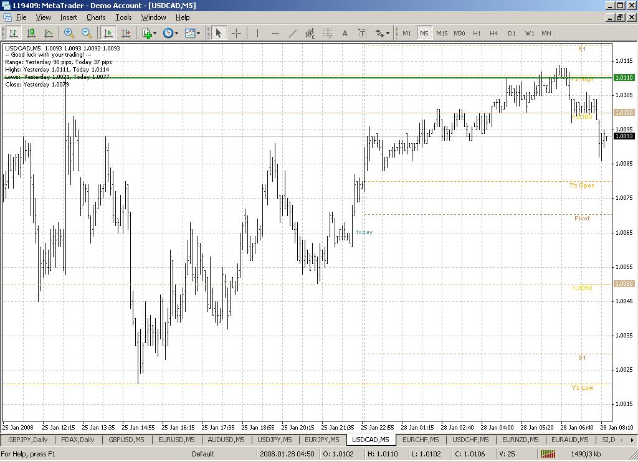The width and height of the screenshot is (638, 462).
Task: Select the crosshair tool
Action: click(237, 33)
